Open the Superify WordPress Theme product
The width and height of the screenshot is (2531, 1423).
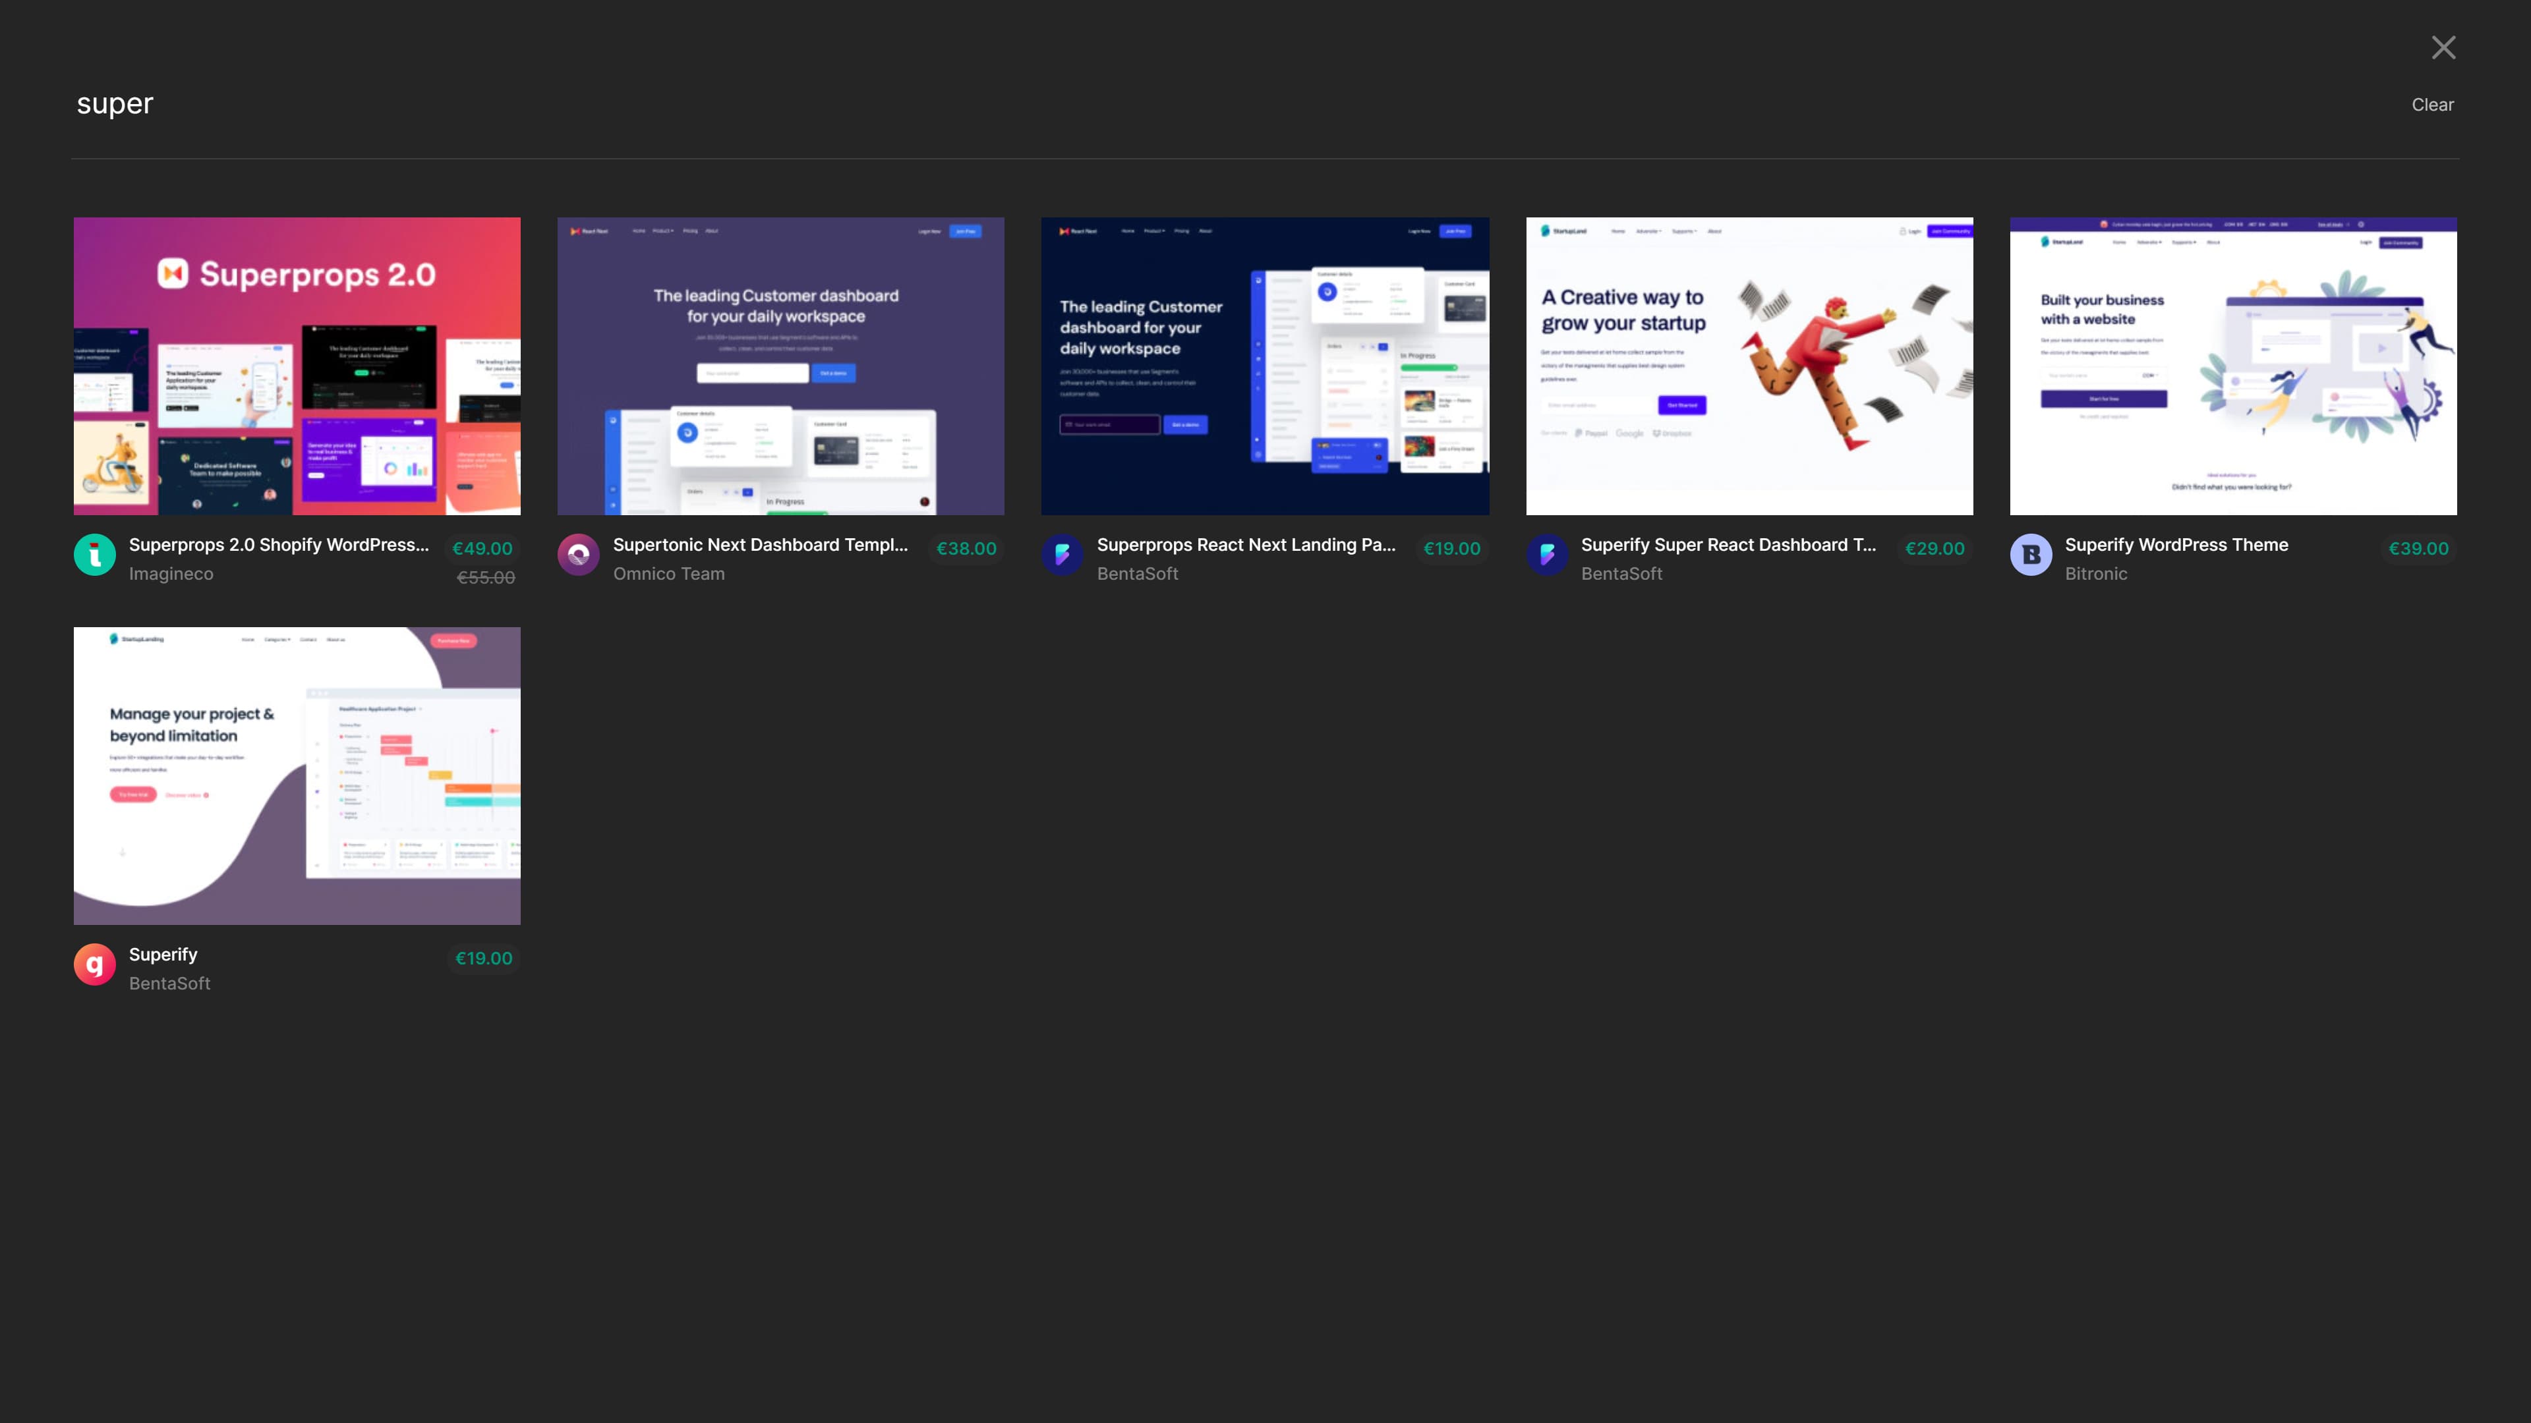[2176, 544]
